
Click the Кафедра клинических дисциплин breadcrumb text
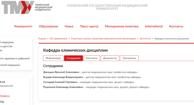[172, 39]
